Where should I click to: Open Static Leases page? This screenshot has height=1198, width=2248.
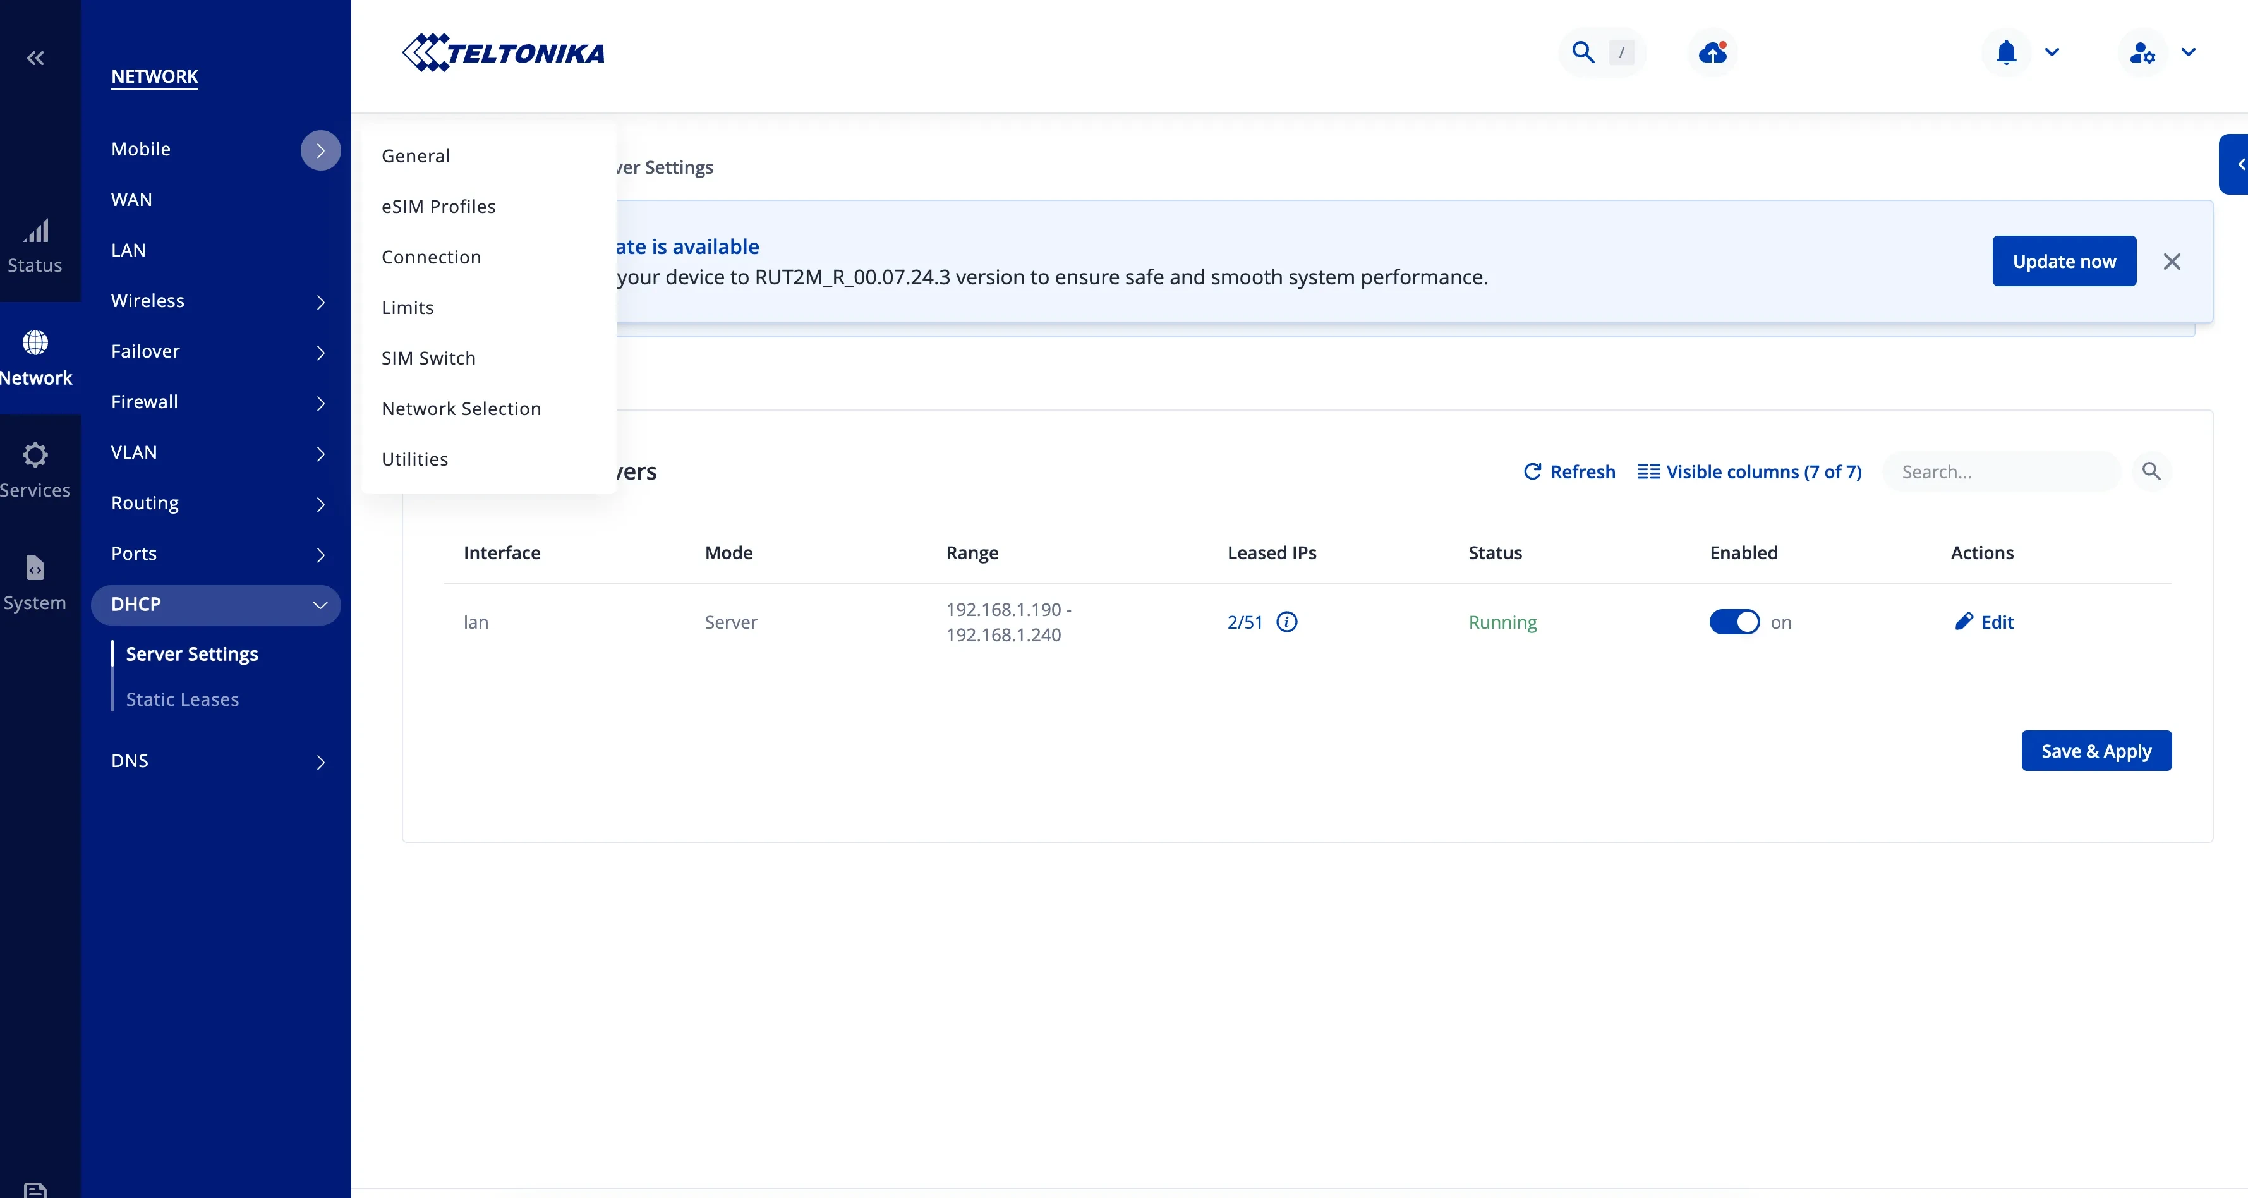pyautogui.click(x=183, y=699)
